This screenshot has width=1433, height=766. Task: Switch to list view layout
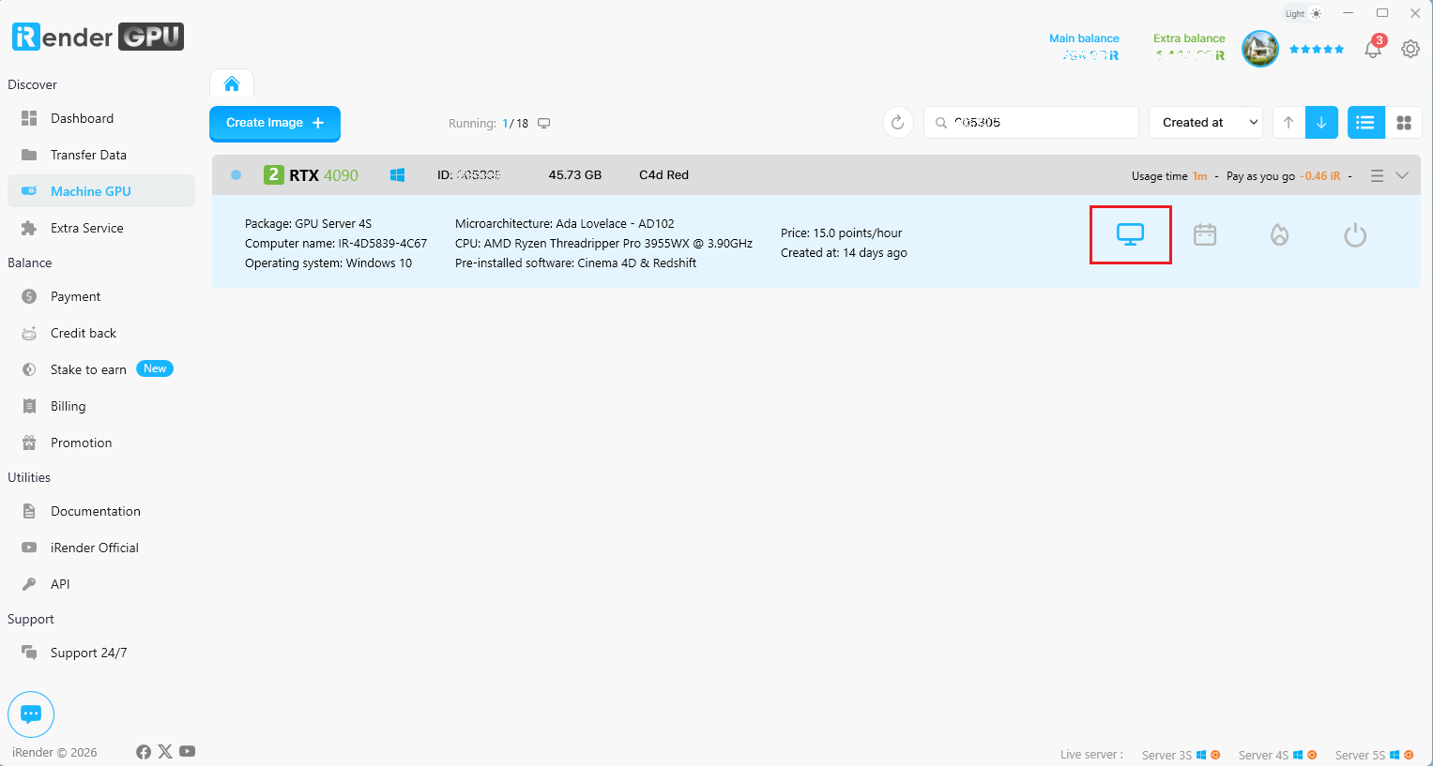(x=1365, y=123)
